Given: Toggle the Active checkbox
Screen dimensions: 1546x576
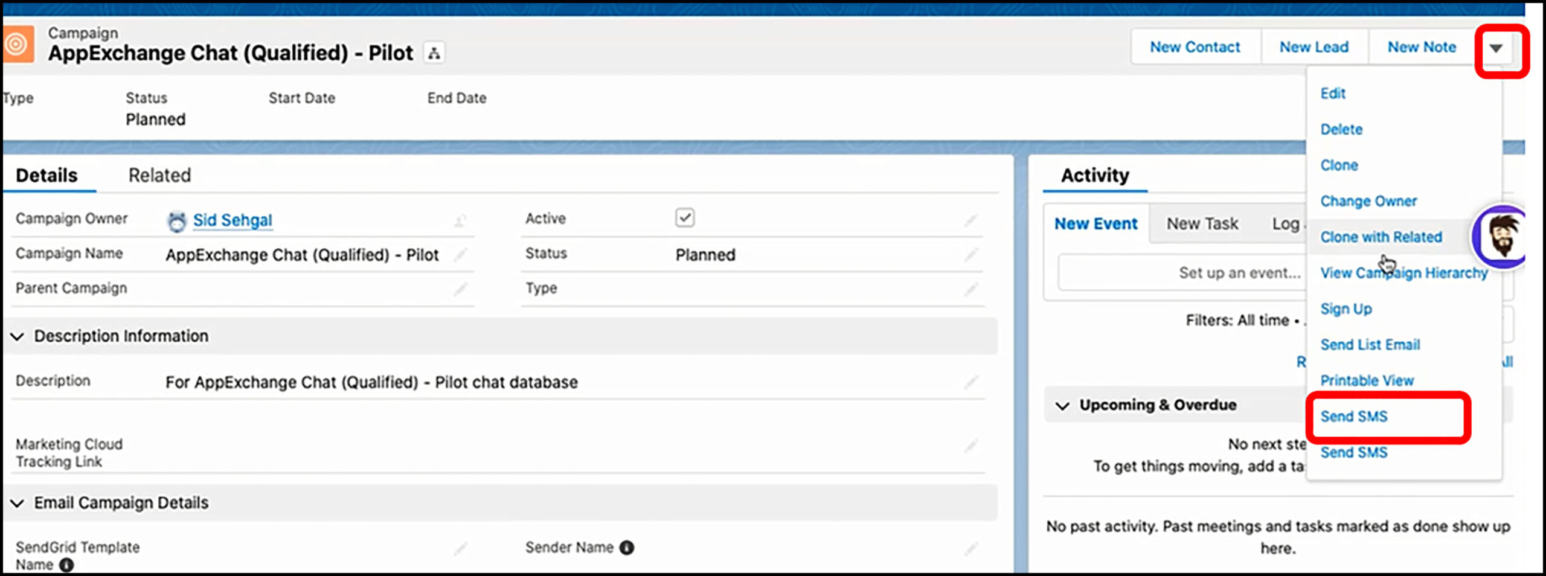Looking at the screenshot, I should point(685,218).
